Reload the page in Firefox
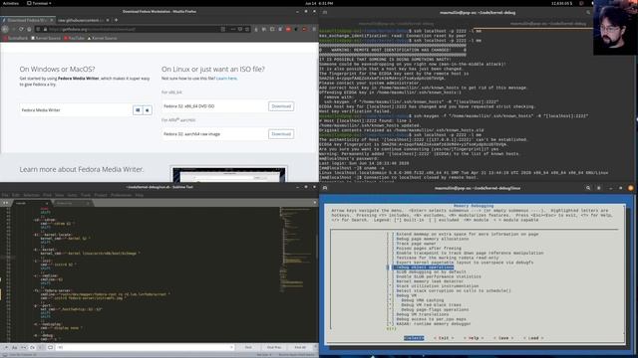 click(x=21, y=29)
